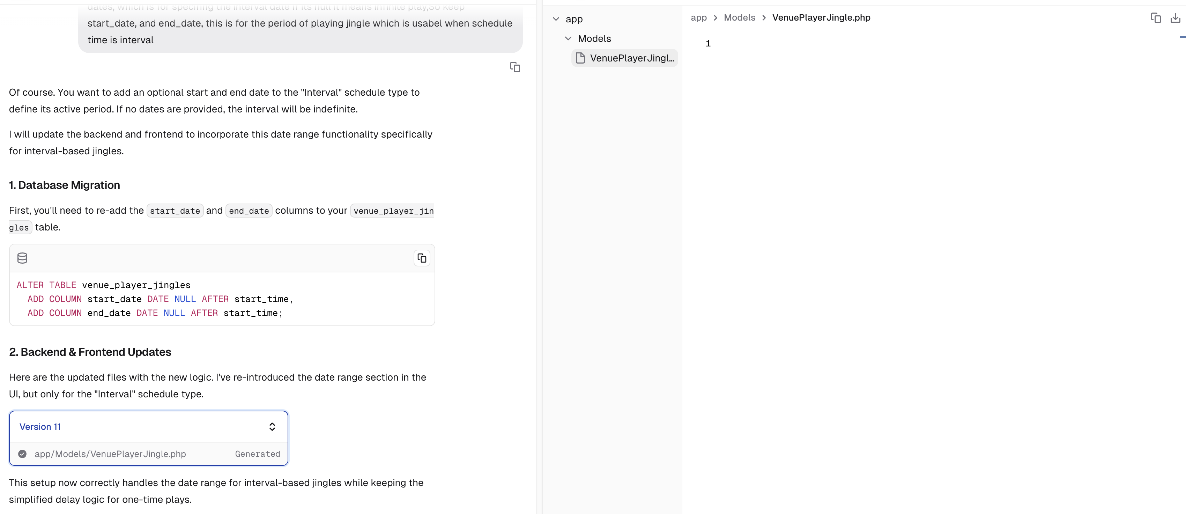Download the file with the download icon
1186x514 pixels.
1175,18
